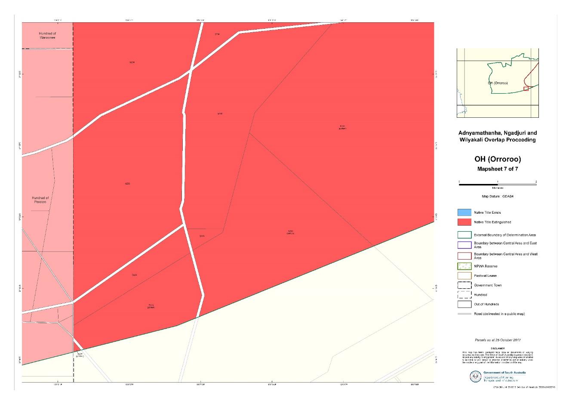
Task: Click the Hundred dashed legend symbol
Action: [464, 295]
